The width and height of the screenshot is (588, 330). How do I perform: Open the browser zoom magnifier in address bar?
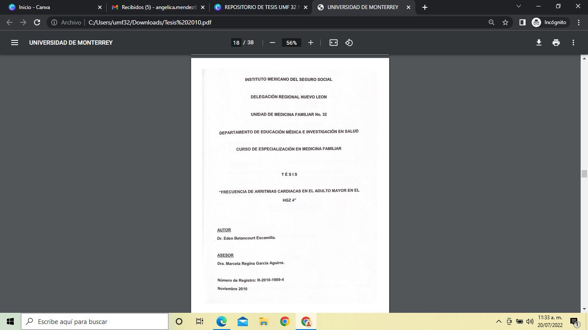point(491,22)
